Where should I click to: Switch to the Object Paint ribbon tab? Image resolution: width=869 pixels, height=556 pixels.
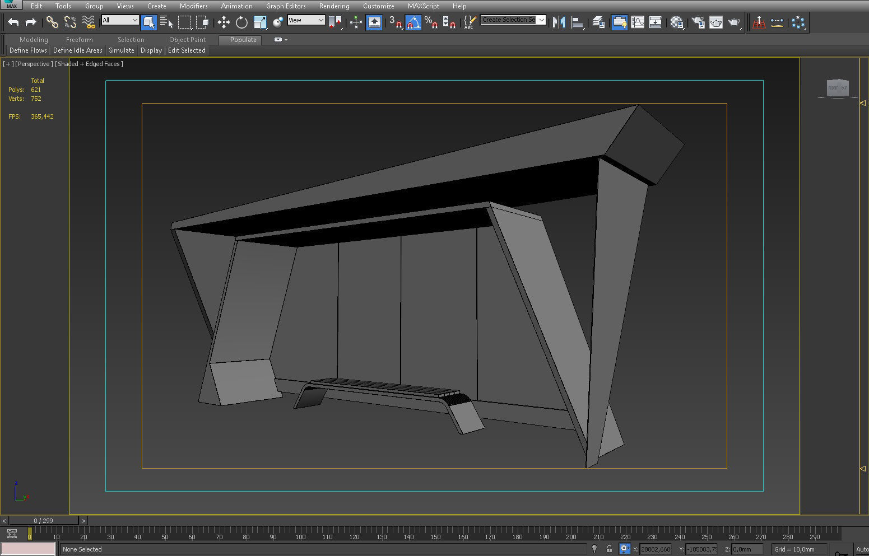pyautogui.click(x=187, y=40)
